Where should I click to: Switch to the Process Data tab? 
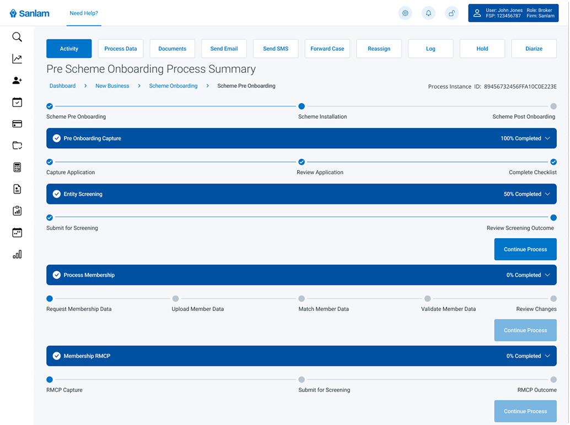click(121, 49)
